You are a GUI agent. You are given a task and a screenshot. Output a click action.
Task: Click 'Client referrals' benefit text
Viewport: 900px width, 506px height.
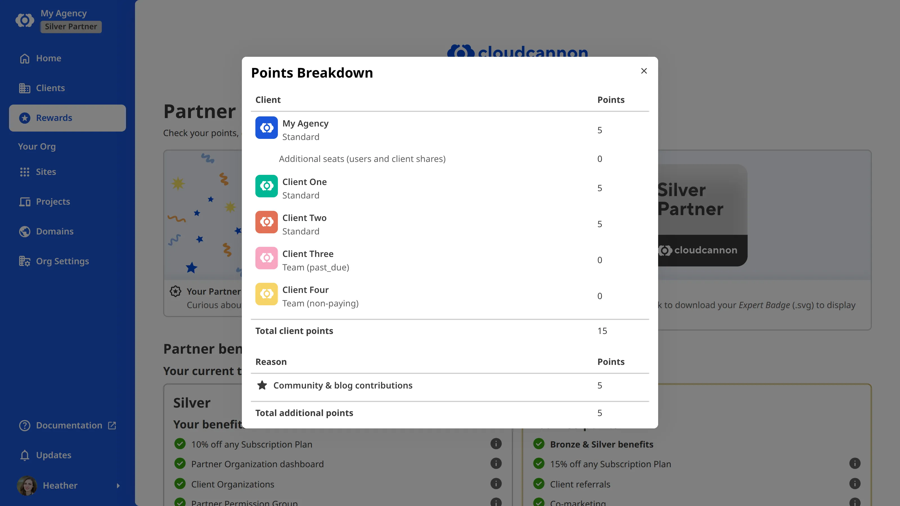click(x=580, y=484)
